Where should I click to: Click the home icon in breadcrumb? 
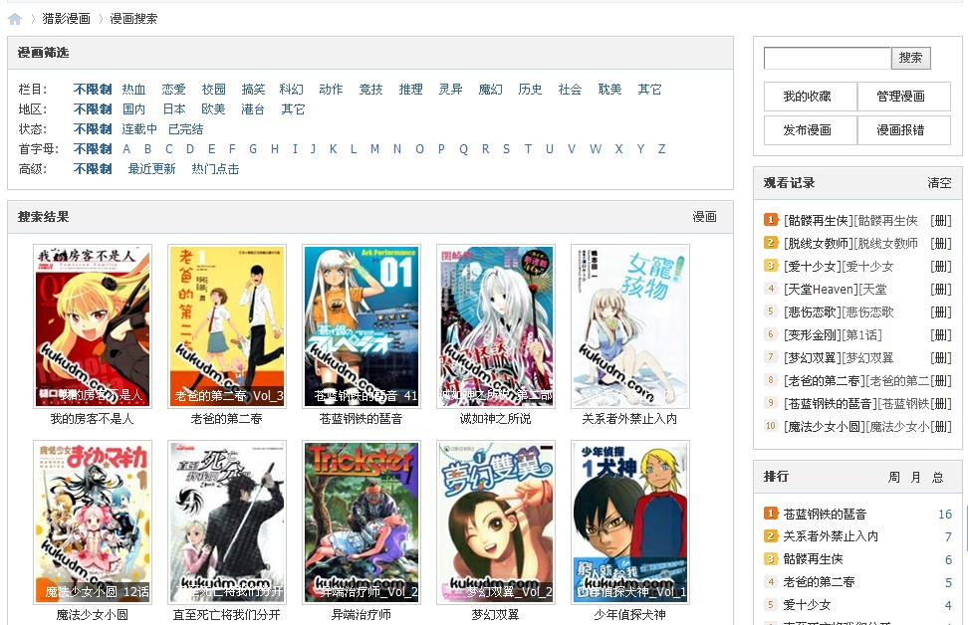15,19
